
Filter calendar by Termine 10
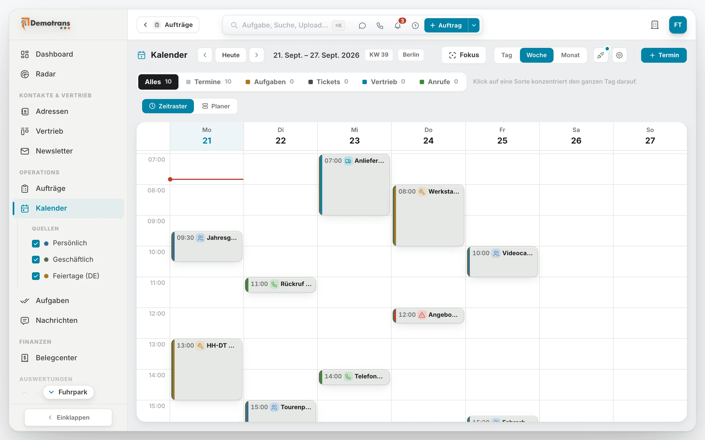[208, 82]
